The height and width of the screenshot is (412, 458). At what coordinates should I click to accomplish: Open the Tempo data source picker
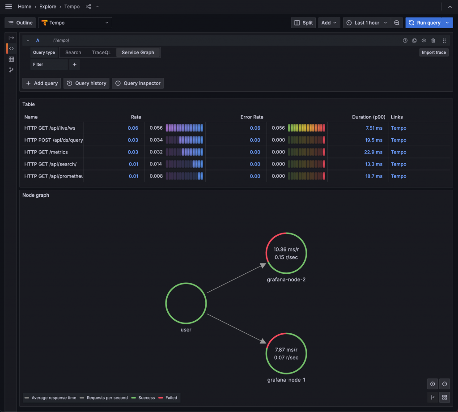tap(75, 23)
